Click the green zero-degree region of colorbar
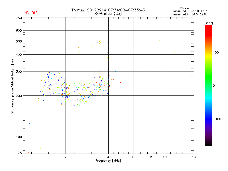This screenshot has width=228, height=171. coord(208,85)
